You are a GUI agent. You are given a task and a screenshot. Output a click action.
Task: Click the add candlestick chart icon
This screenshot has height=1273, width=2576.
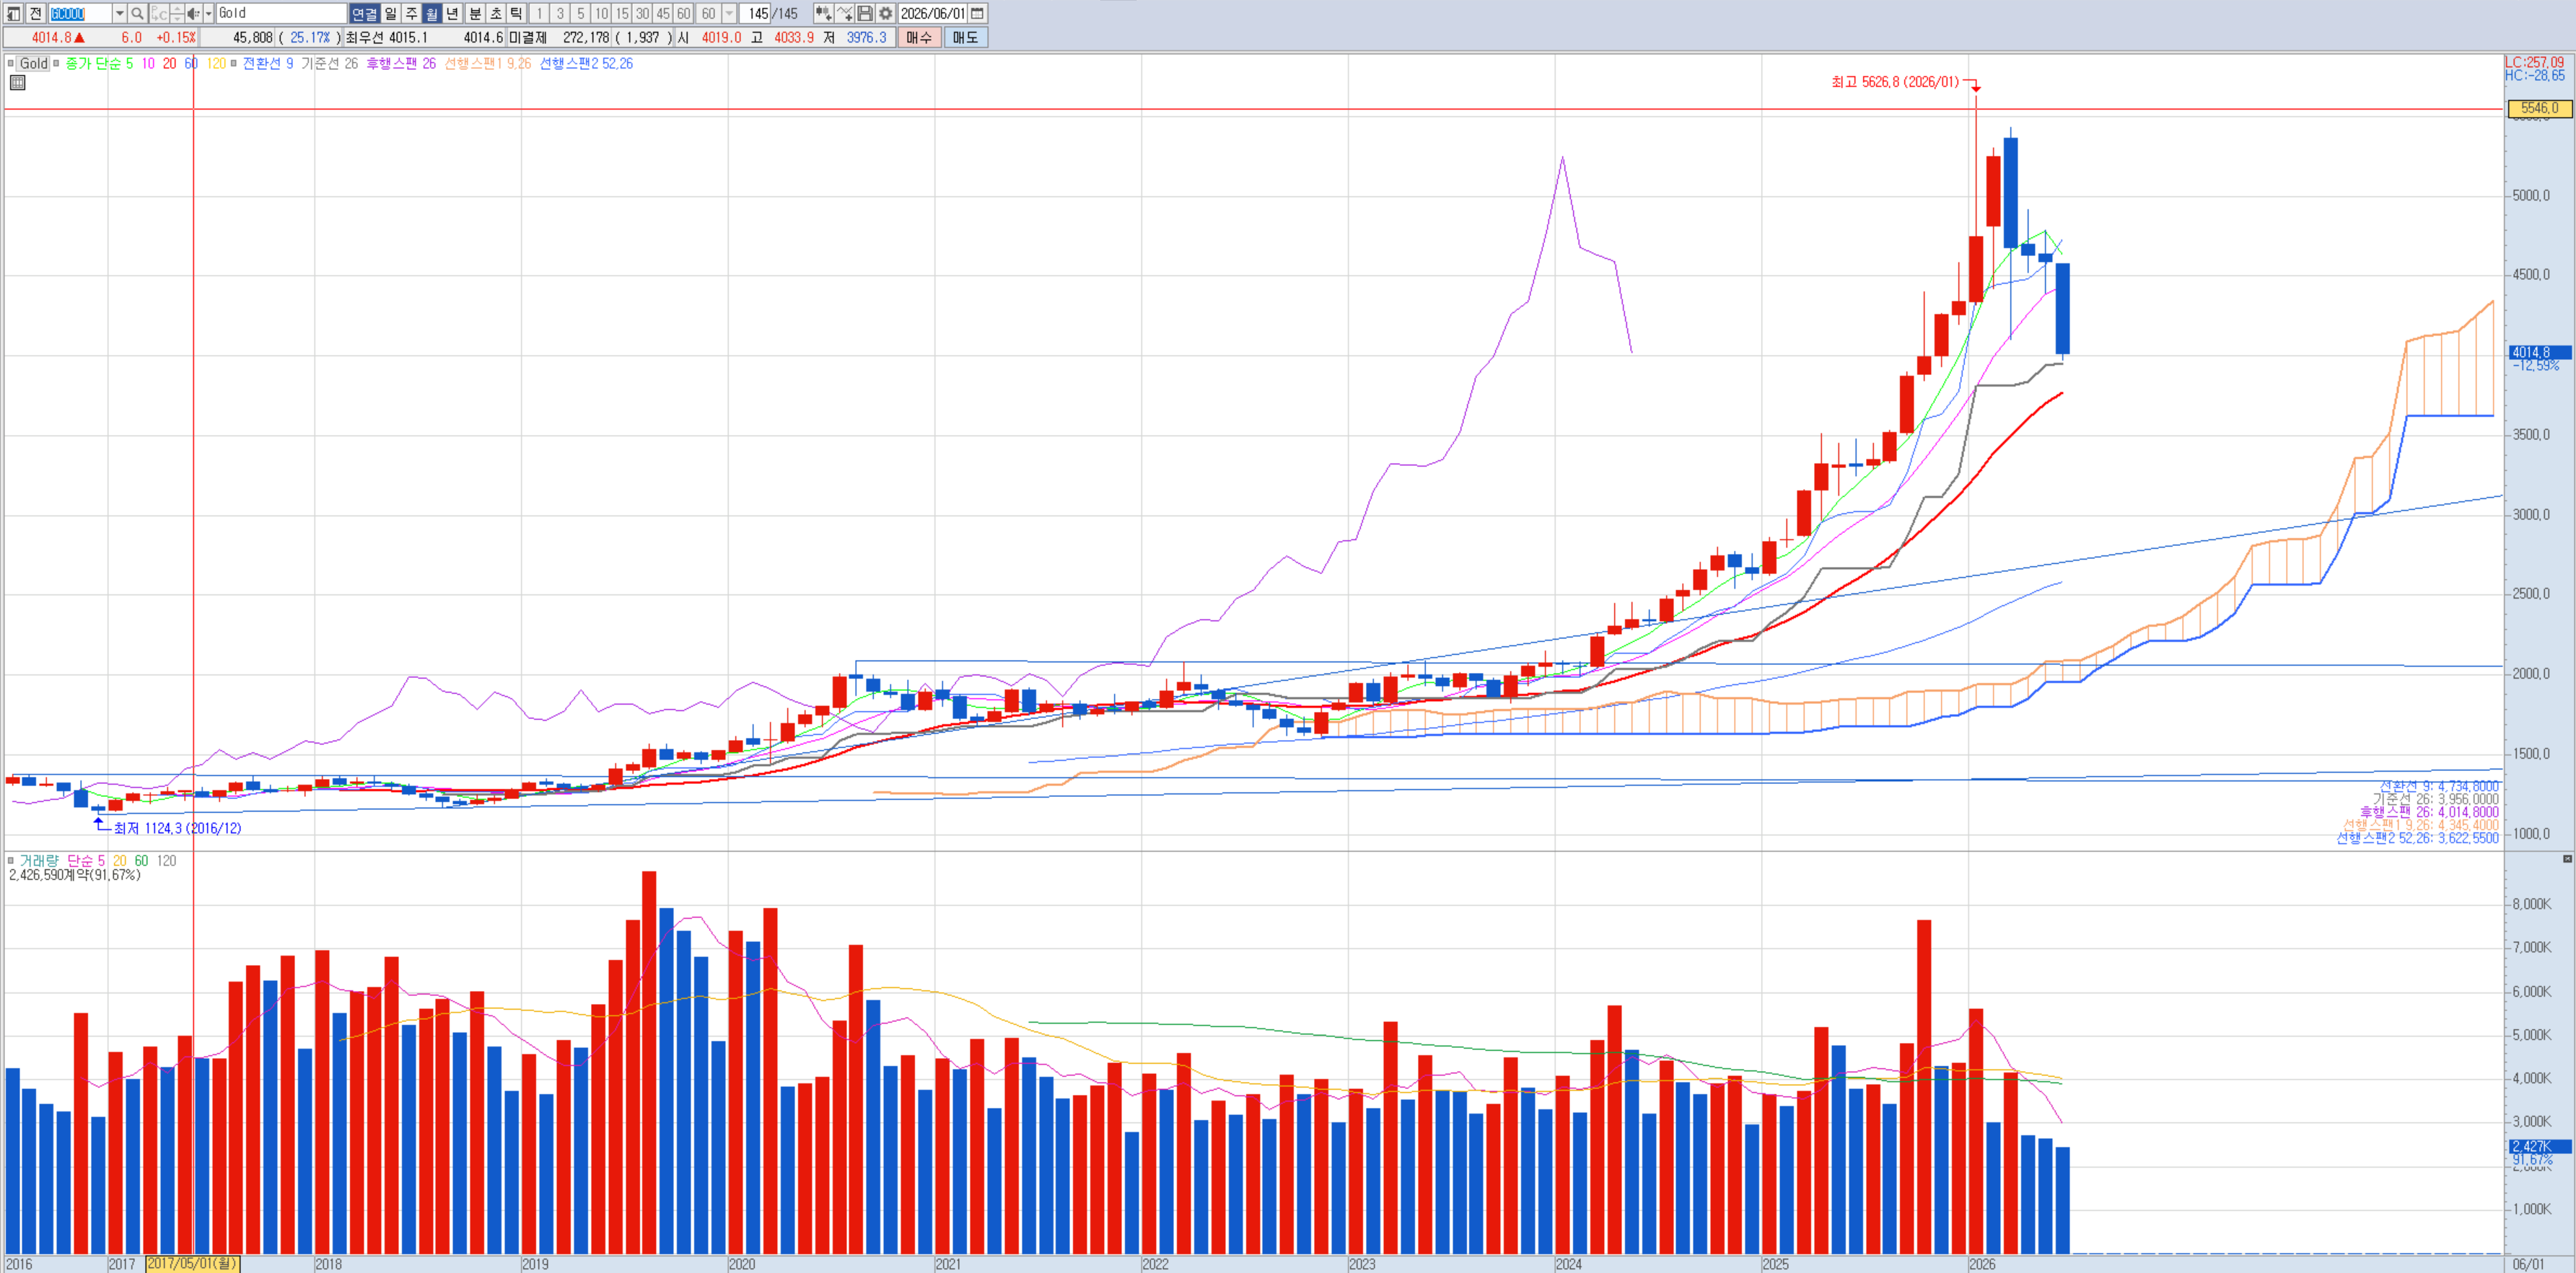[x=823, y=13]
